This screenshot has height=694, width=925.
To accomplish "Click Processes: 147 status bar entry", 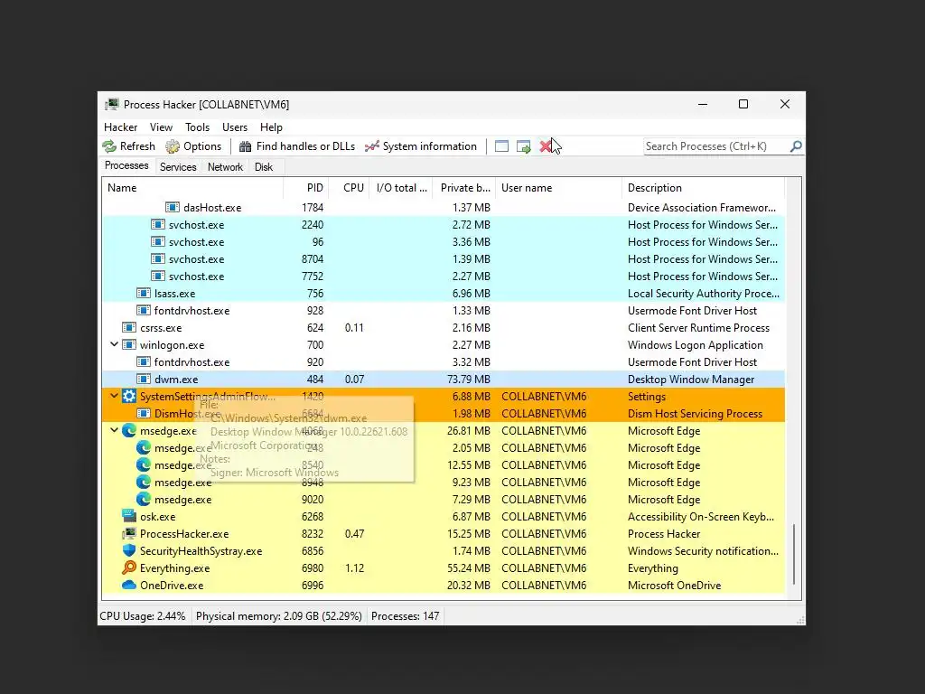I will (x=406, y=616).
